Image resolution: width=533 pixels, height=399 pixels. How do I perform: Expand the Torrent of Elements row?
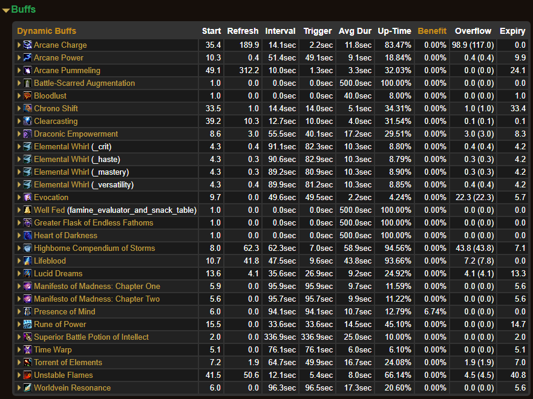pyautogui.click(x=19, y=363)
